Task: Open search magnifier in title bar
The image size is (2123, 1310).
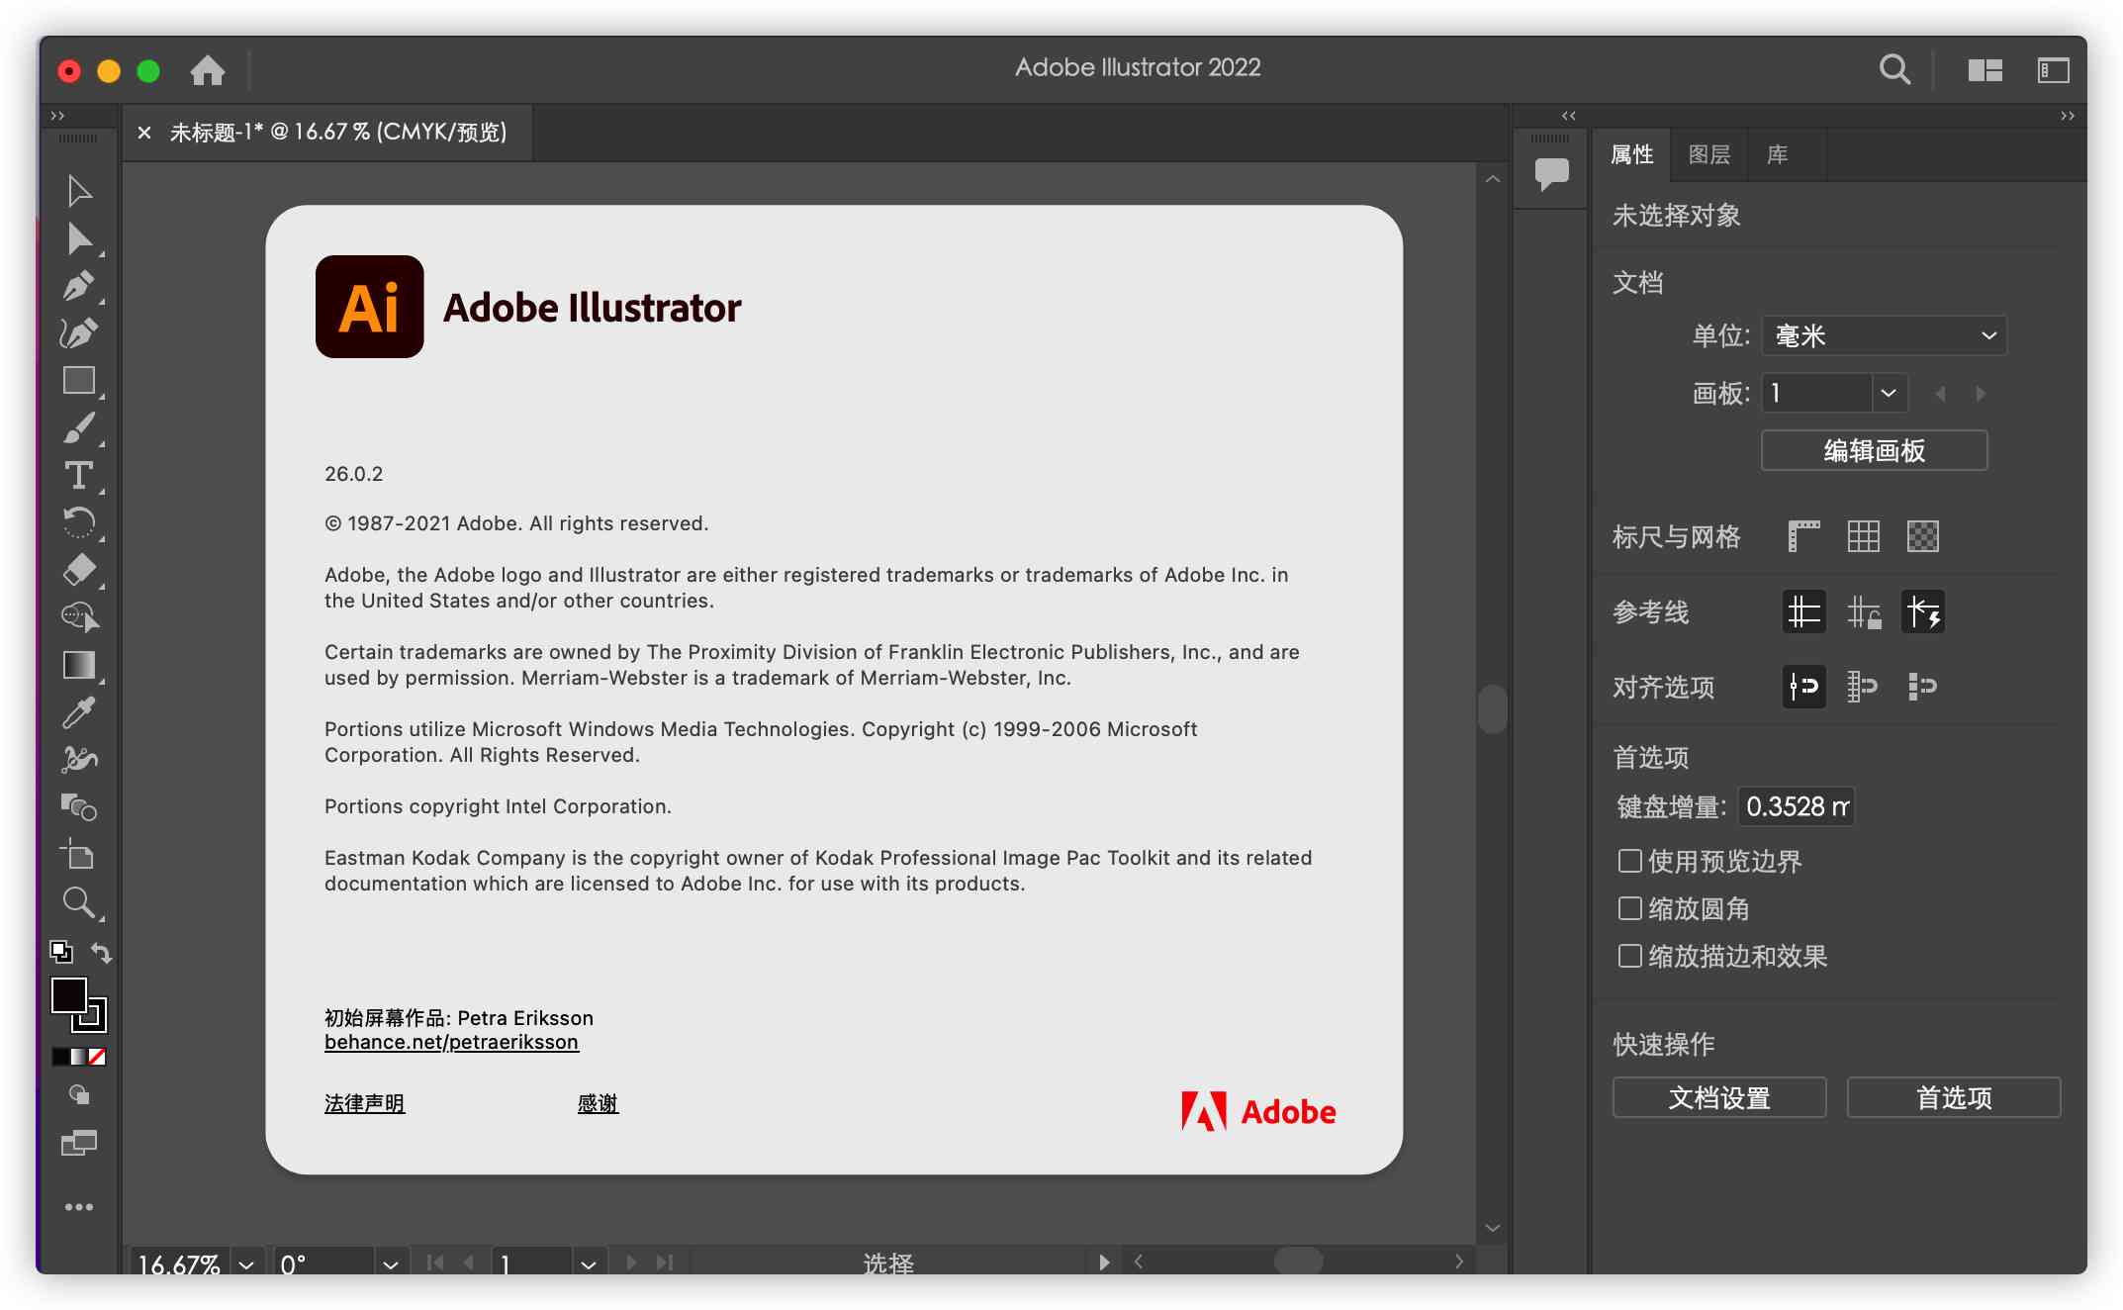Action: click(x=1894, y=69)
